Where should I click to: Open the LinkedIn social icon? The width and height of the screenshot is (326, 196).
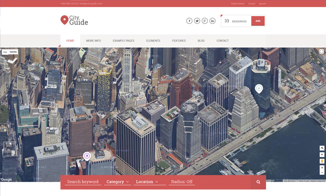tap(213, 21)
